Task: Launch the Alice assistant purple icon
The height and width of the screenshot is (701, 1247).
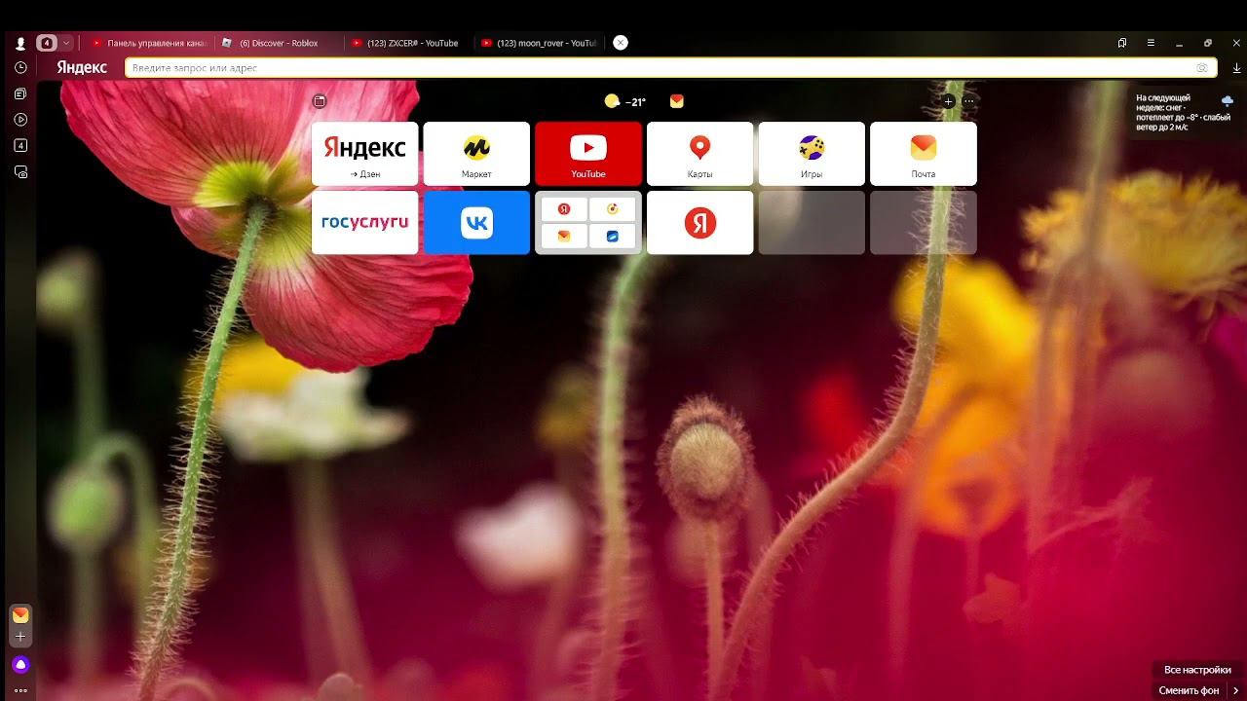Action: [x=20, y=664]
